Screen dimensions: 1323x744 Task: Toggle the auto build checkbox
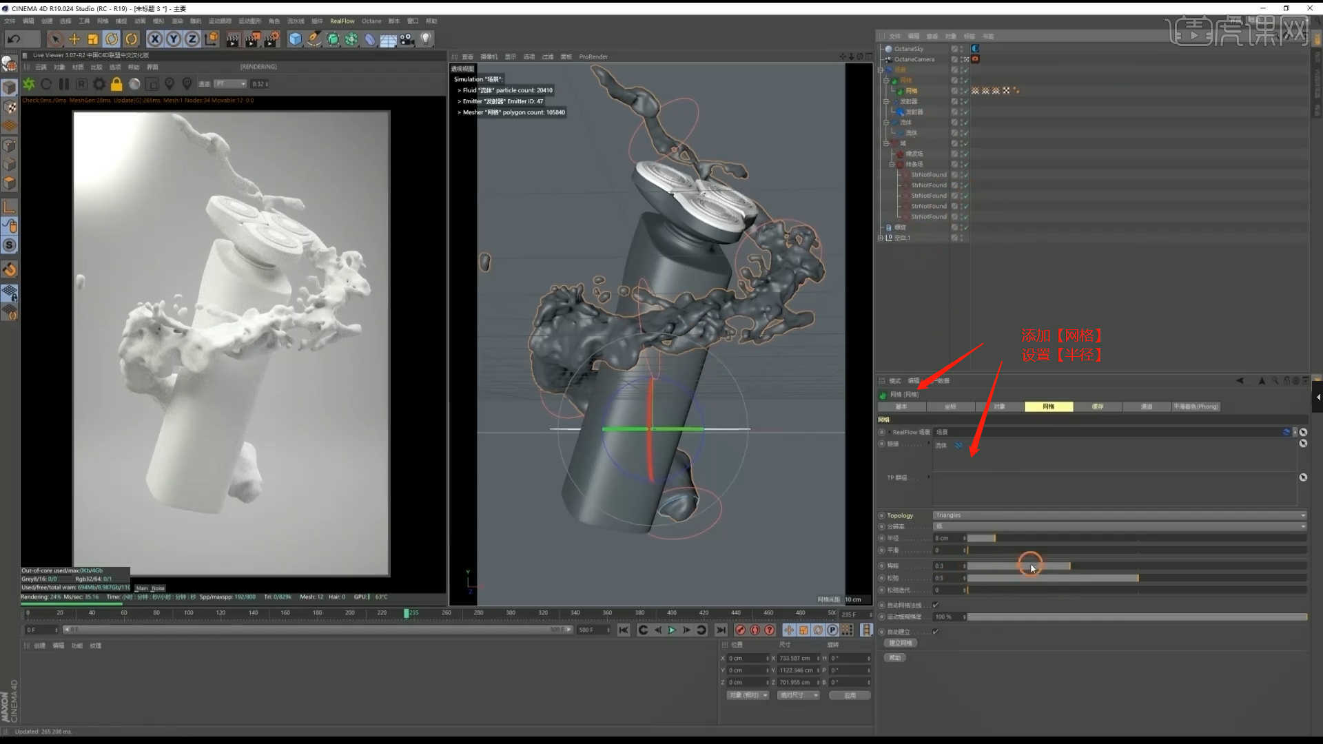click(x=936, y=632)
